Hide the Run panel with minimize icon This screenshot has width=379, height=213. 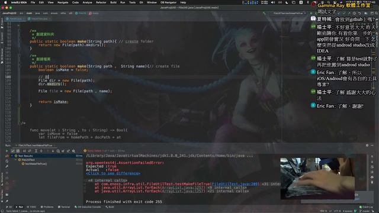click(372, 146)
